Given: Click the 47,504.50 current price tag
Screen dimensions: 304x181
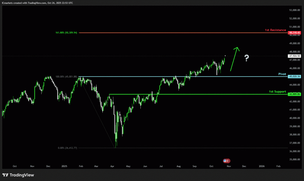Looking at the screenshot, I should pos(294,56).
